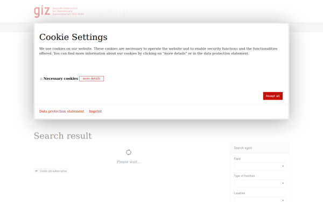Toggle the Necessary cookies checkbox
323x202 pixels.
(x=41, y=79)
